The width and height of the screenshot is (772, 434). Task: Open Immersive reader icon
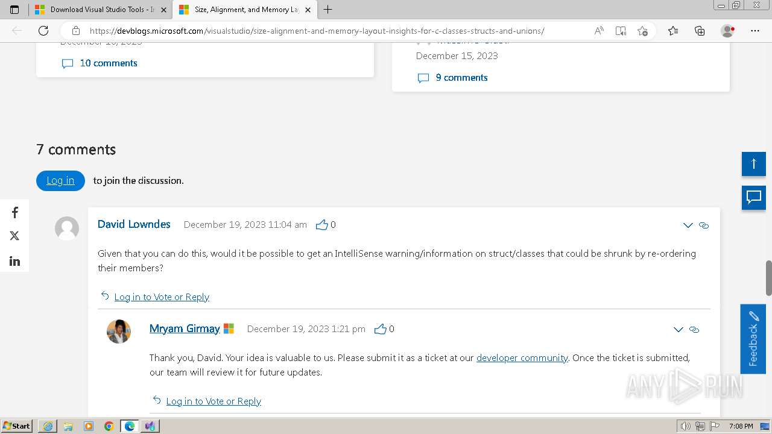pos(621,31)
